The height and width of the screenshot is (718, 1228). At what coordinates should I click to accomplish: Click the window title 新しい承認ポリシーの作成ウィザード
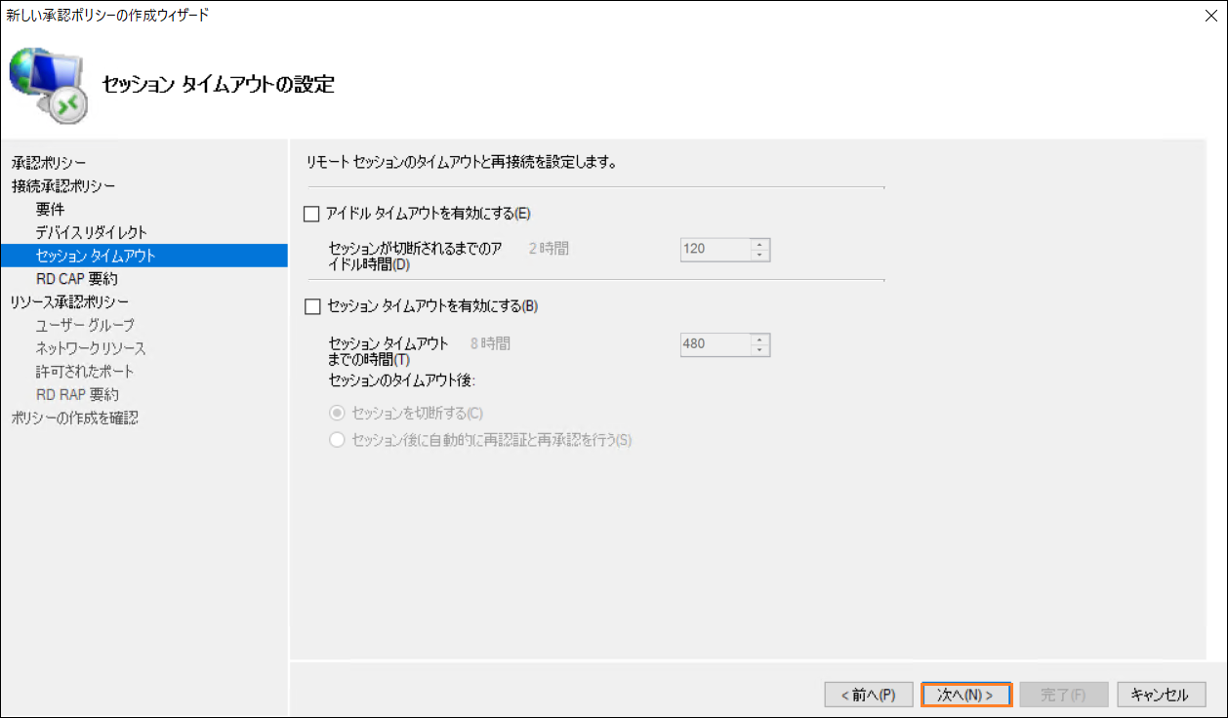tap(107, 15)
